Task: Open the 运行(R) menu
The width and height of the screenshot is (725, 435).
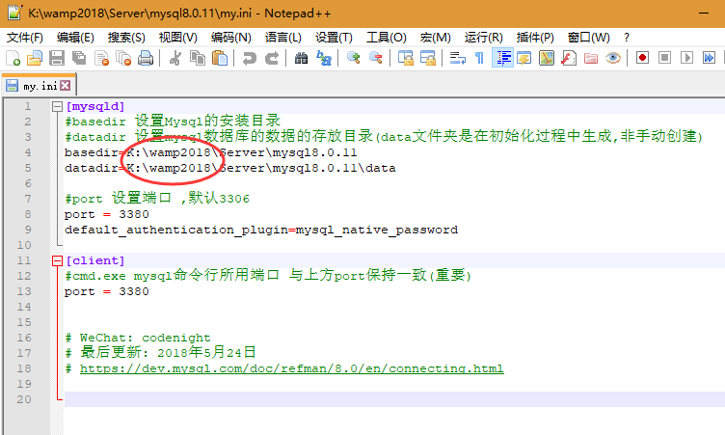Action: 484,38
